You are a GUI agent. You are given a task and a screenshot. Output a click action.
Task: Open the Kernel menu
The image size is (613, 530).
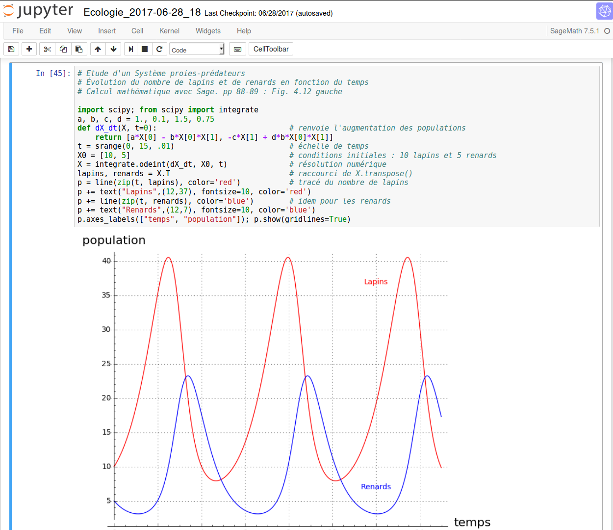click(x=169, y=31)
